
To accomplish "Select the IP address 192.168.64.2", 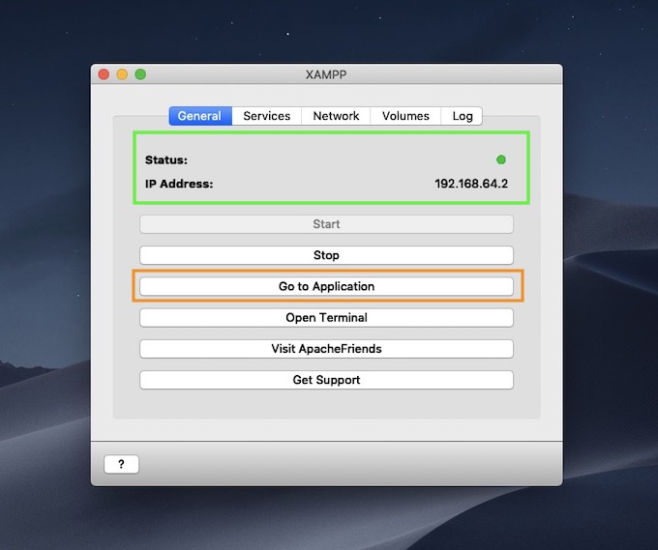I will 471,184.
